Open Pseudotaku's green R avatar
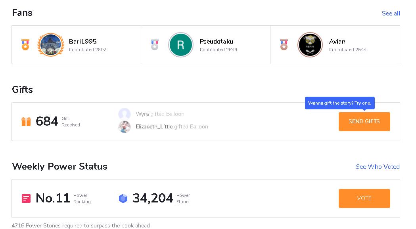This screenshot has height=229, width=416. point(180,45)
